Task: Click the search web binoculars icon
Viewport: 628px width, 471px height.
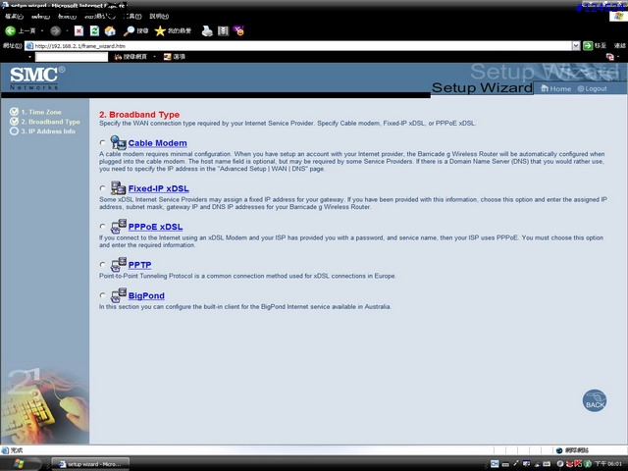Action: tap(118, 57)
